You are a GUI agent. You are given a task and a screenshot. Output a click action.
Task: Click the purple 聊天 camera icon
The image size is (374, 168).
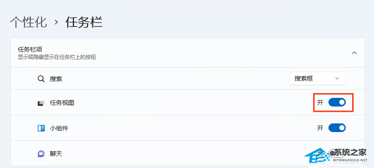click(41, 154)
